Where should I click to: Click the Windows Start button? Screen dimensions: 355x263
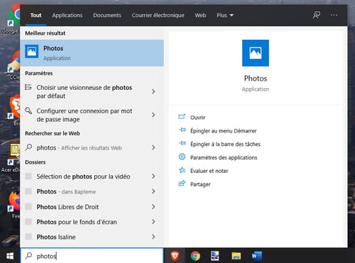click(10, 256)
